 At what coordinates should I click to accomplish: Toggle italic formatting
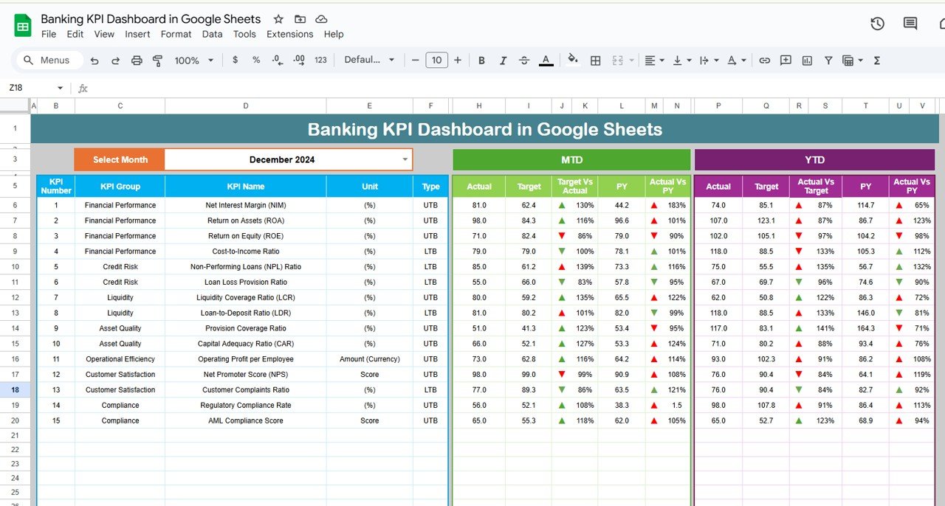point(503,60)
